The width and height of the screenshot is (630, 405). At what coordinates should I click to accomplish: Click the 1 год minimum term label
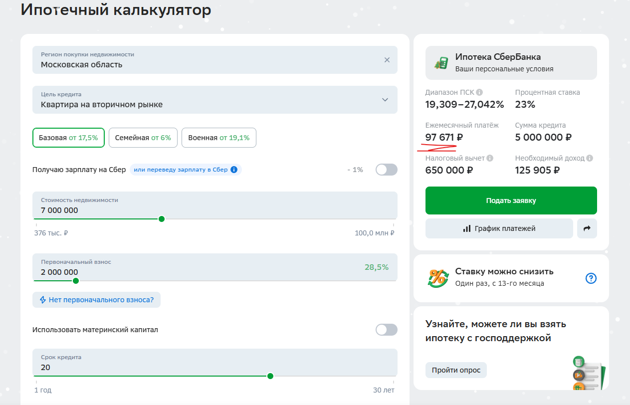43,390
